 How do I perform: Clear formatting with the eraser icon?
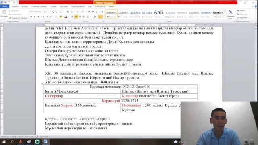point(67,12)
